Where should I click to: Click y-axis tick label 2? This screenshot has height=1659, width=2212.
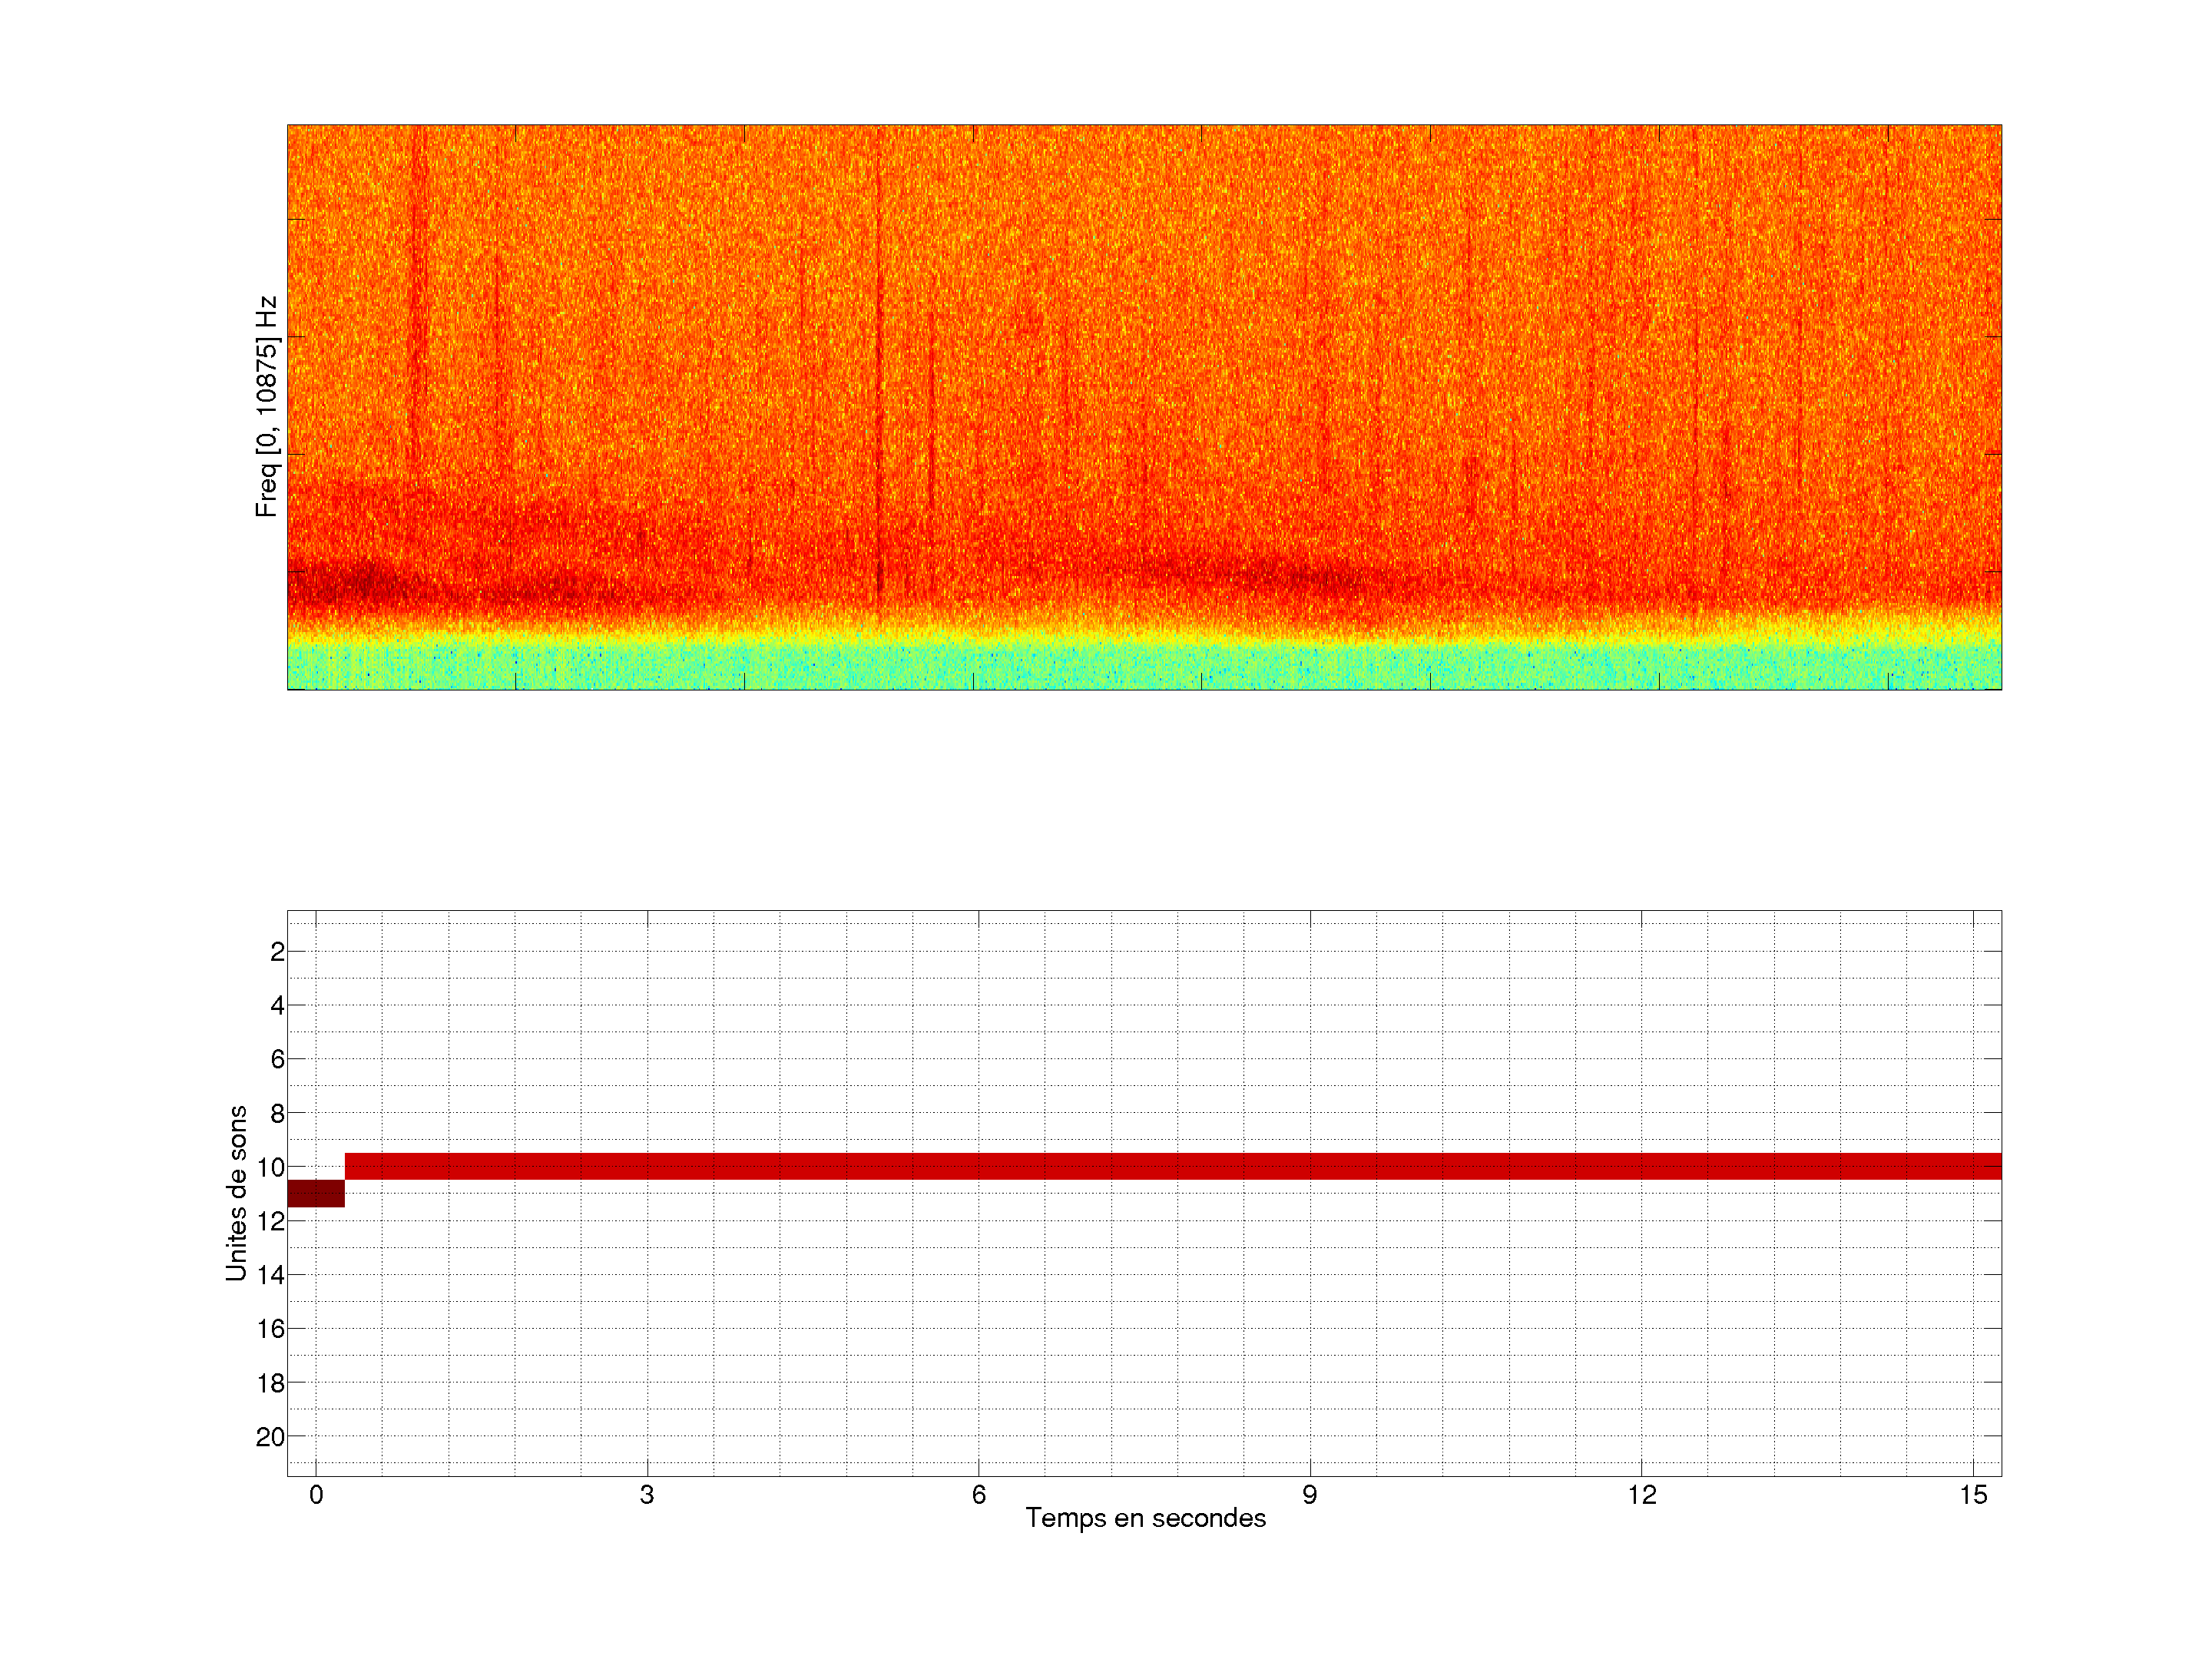coord(277,952)
